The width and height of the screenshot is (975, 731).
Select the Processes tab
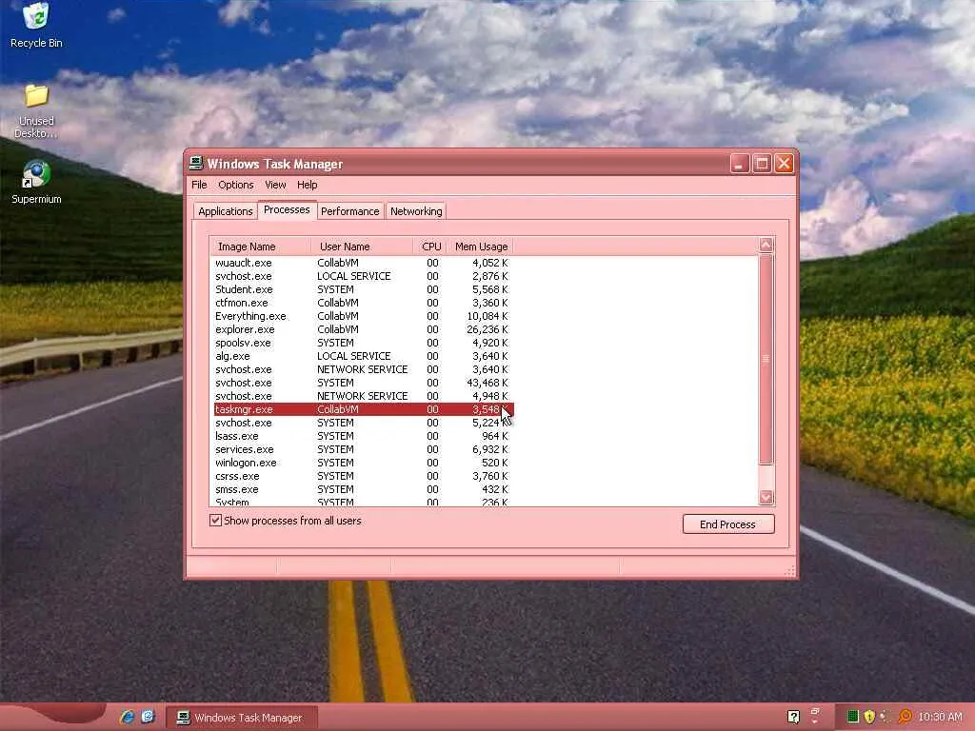[287, 210]
